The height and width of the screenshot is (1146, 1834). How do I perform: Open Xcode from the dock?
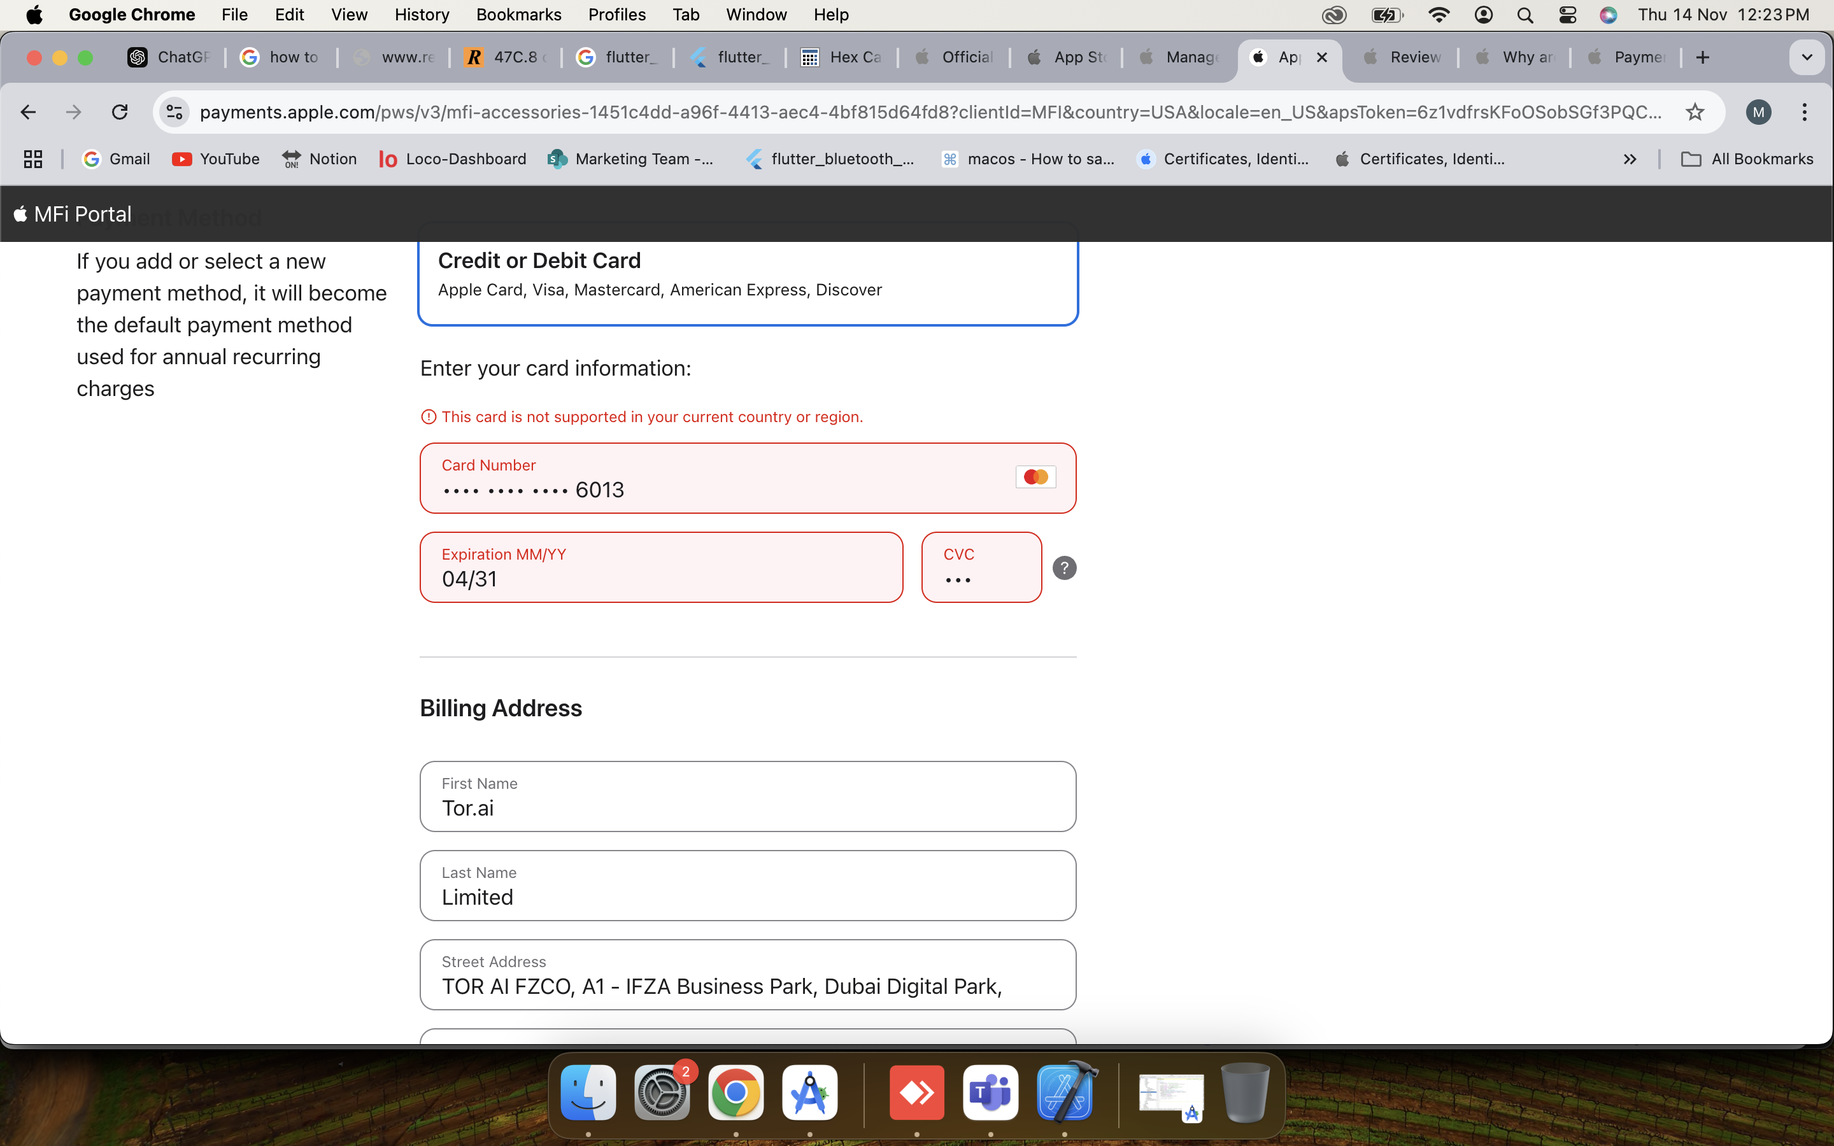coord(1064,1093)
